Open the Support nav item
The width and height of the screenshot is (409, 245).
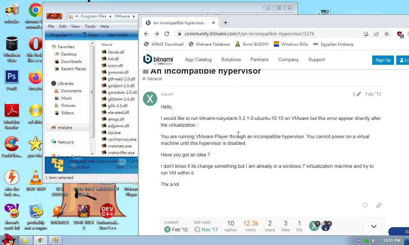317,60
